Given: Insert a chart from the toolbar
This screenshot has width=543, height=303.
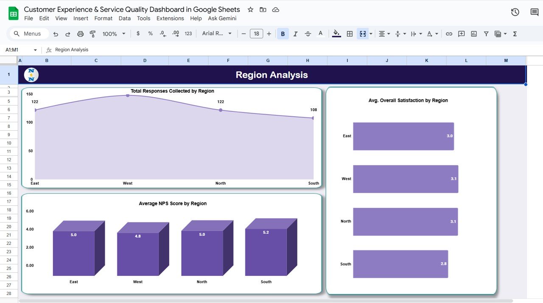Looking at the screenshot, I should [473, 34].
